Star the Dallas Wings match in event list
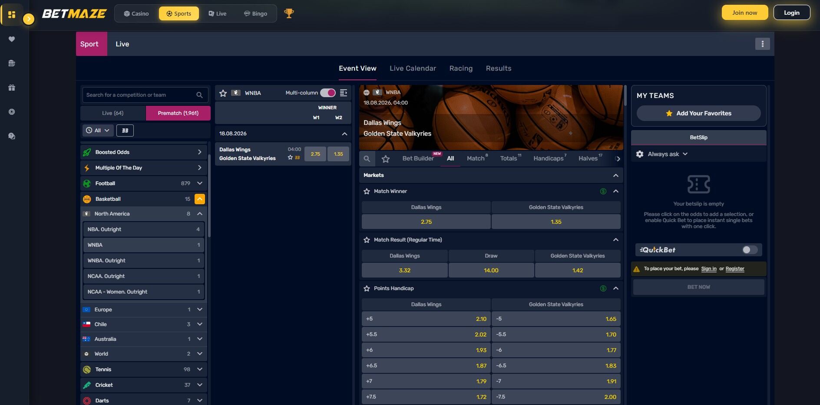 [290, 157]
